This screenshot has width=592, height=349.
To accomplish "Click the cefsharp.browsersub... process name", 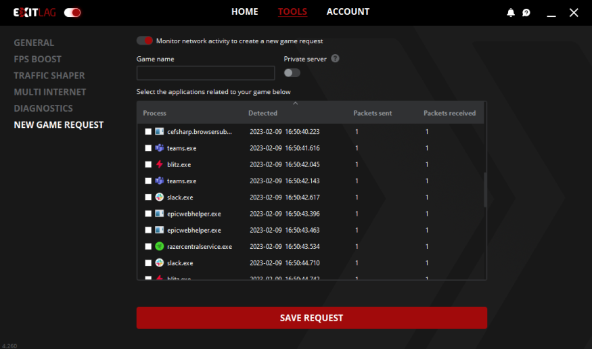I will coord(200,131).
